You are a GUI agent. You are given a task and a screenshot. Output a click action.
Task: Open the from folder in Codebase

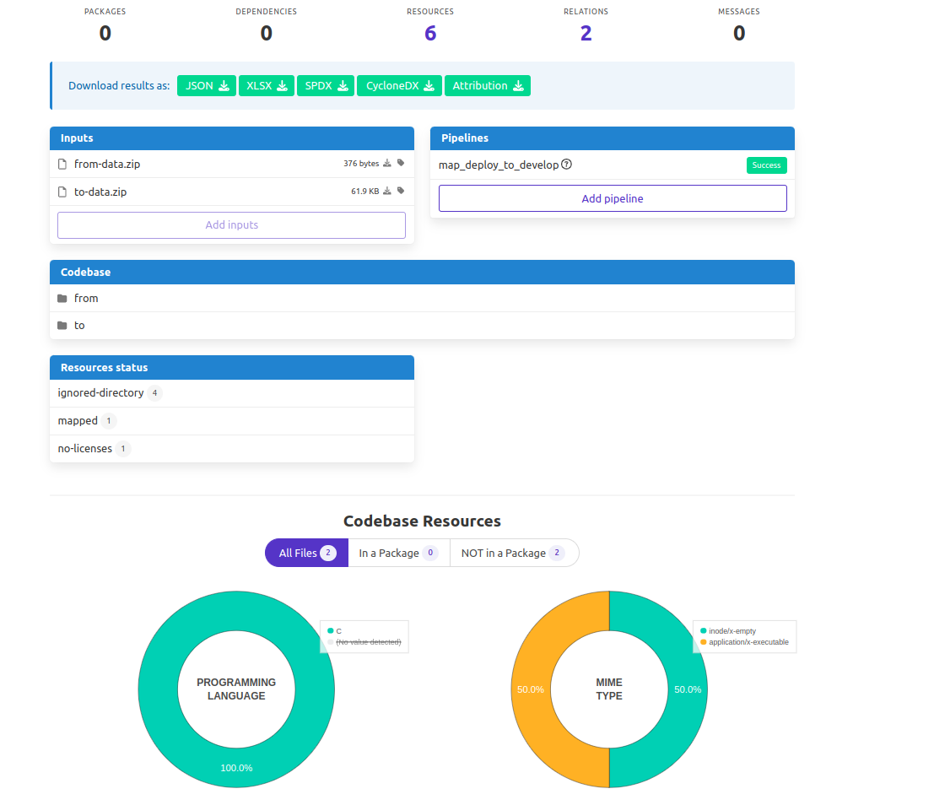pos(86,299)
